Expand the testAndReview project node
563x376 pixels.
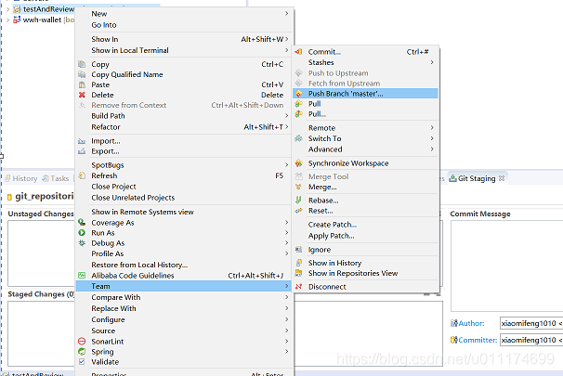click(7, 9)
